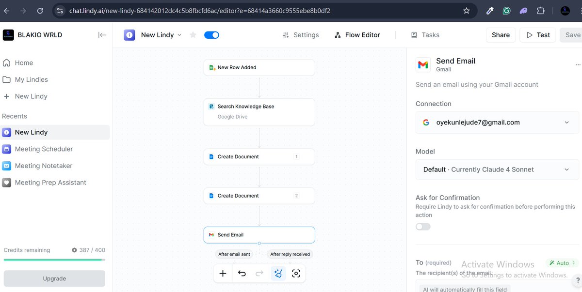582x292 pixels.
Task: Favorite New Lindy with the star icon
Action: point(193,35)
